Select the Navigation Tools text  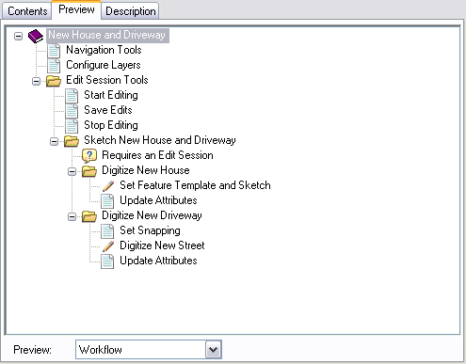tap(104, 50)
